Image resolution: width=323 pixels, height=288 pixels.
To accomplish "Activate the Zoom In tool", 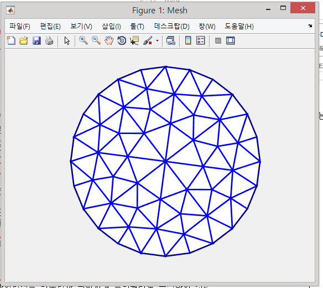I will click(x=84, y=40).
